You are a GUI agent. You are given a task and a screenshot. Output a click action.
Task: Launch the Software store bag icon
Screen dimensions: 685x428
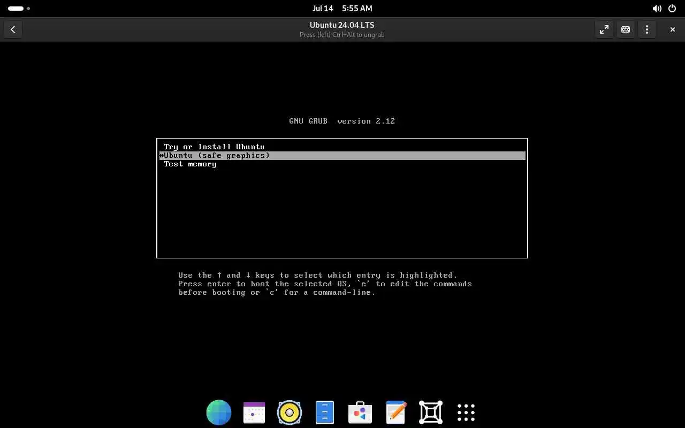[360, 412]
